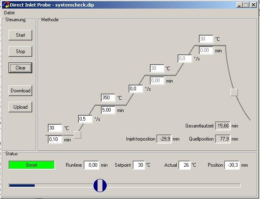Click the Runtime field in Status
This screenshot has width=260, height=199.
(92, 165)
